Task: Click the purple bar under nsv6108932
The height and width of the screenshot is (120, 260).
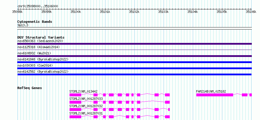Action: [x=134, y=56]
